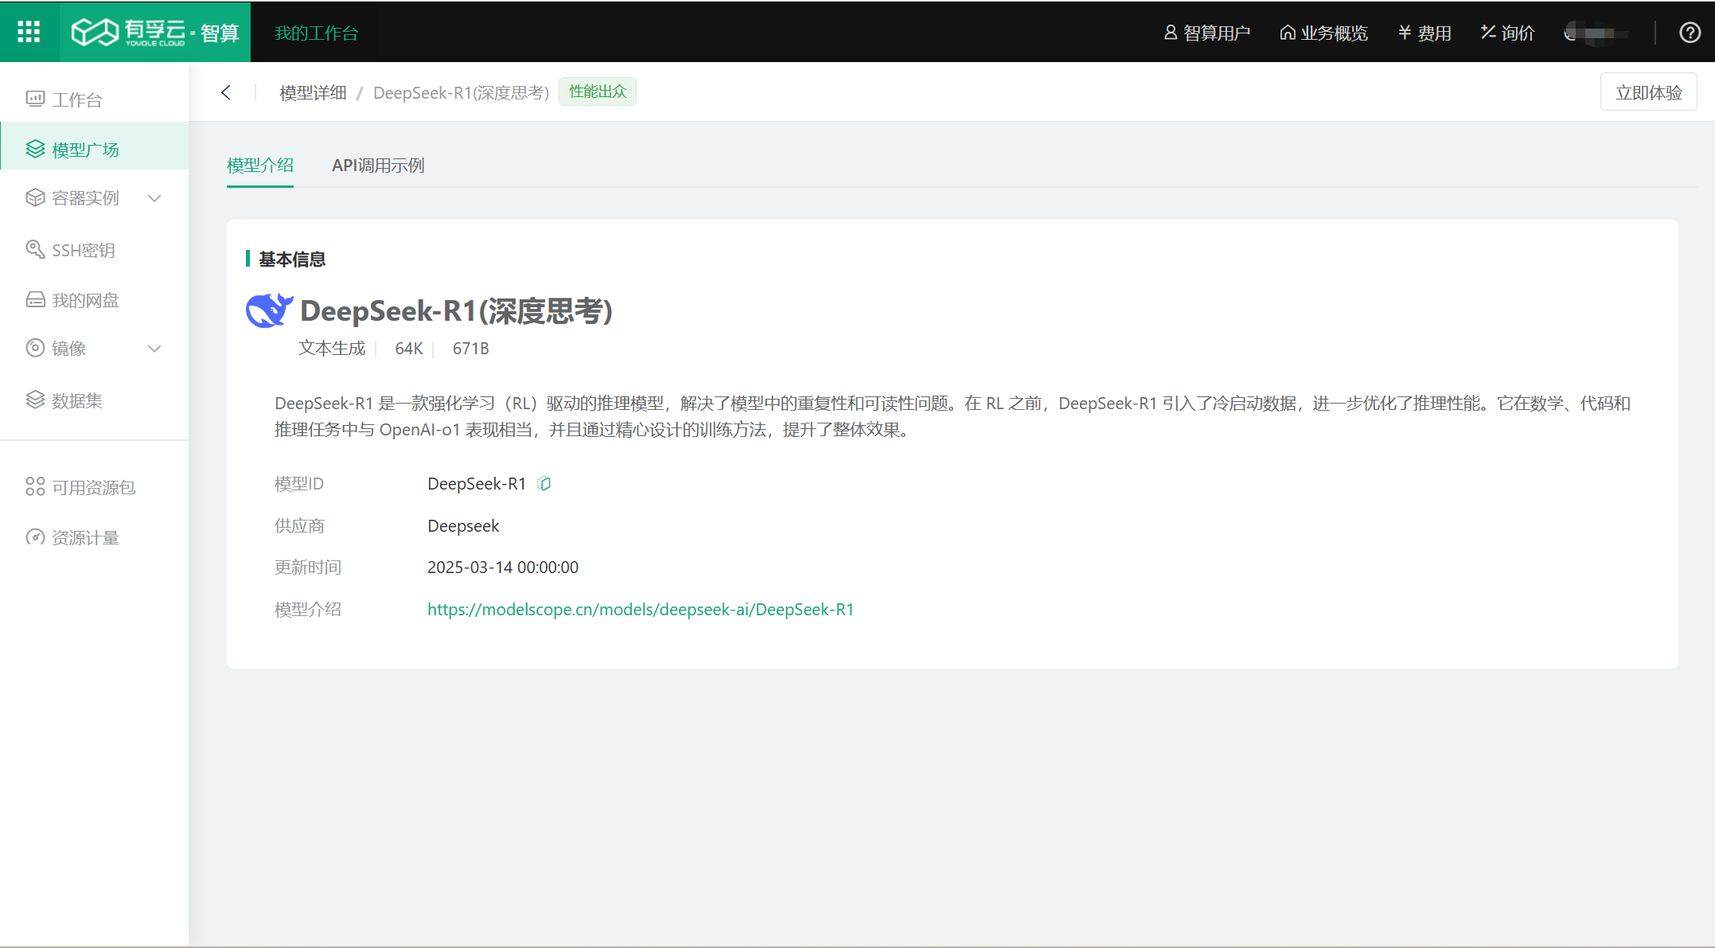This screenshot has width=1715, height=948.
Task: Select SSH密钥 in sidebar
Action: point(94,249)
